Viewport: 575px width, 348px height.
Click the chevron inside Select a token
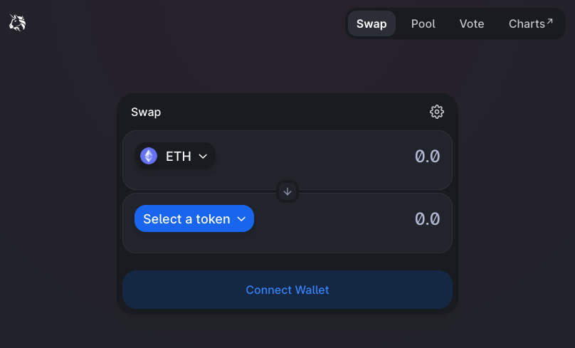[x=241, y=219]
